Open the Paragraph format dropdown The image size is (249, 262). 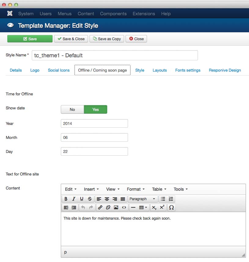(x=142, y=199)
